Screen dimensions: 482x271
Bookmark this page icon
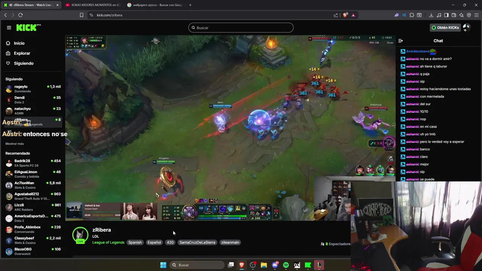(81, 15)
